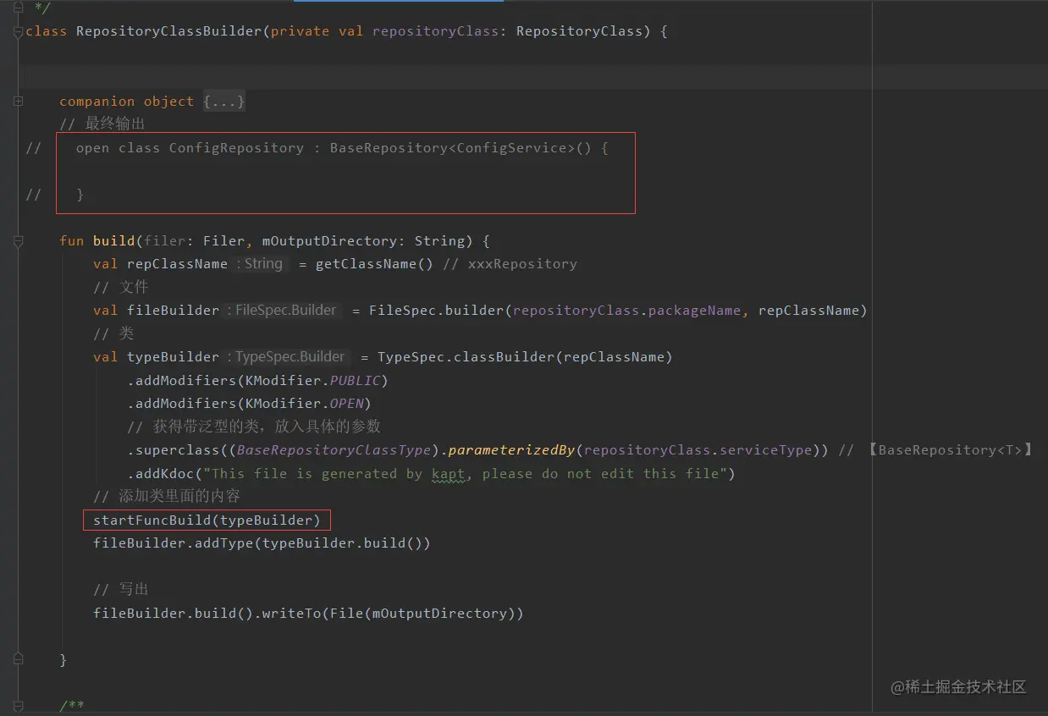The height and width of the screenshot is (716, 1048).
Task: Click the serviceType property
Action: 765,450
